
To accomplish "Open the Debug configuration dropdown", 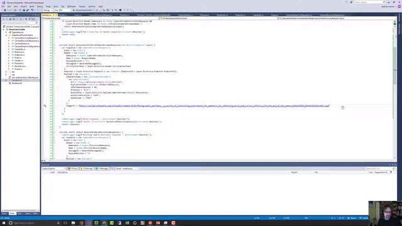I will pos(48,10).
